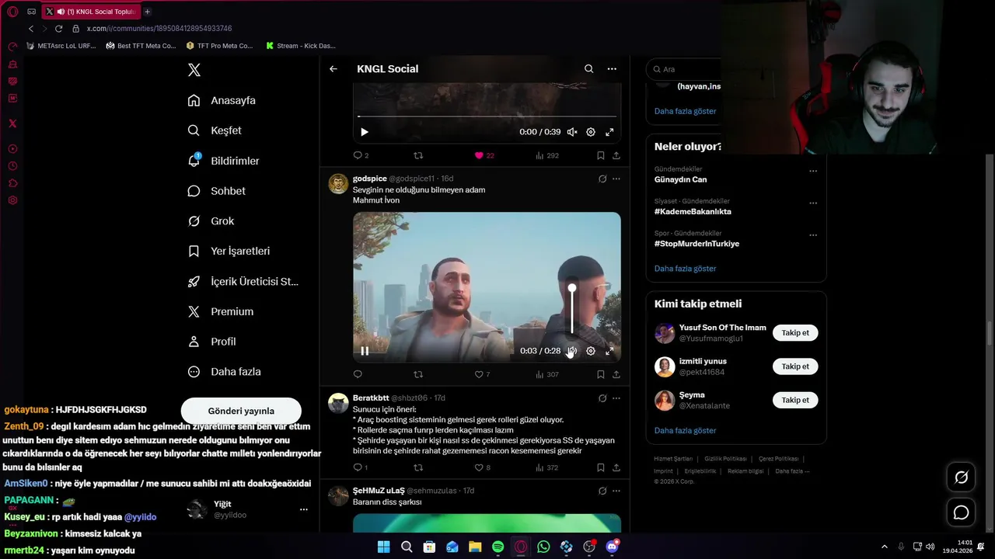Viewport: 995px width, 559px height.
Task: Bookmark the post with 292 views
Action: pyautogui.click(x=601, y=155)
